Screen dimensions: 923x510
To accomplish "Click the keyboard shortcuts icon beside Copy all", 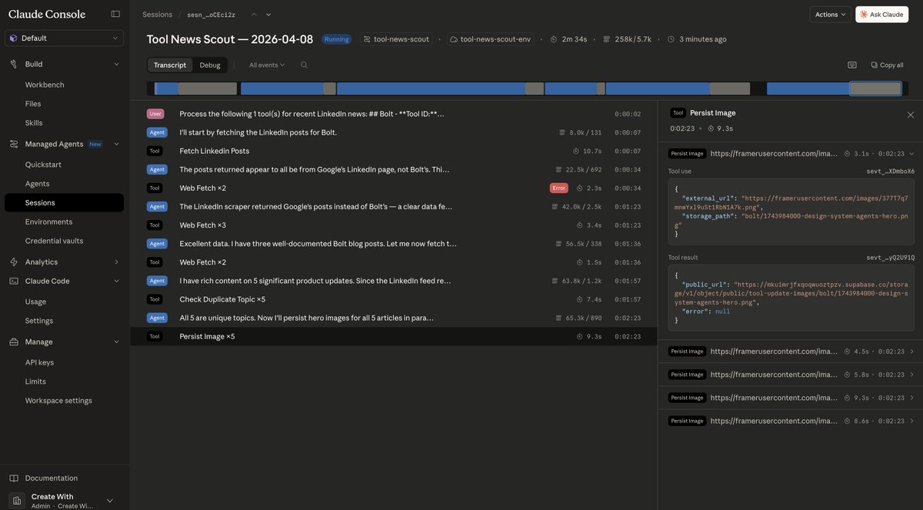I will click(x=852, y=65).
